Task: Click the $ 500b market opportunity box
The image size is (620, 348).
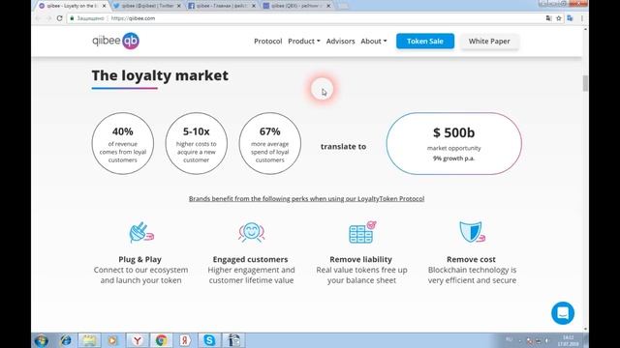Action: pos(454,144)
